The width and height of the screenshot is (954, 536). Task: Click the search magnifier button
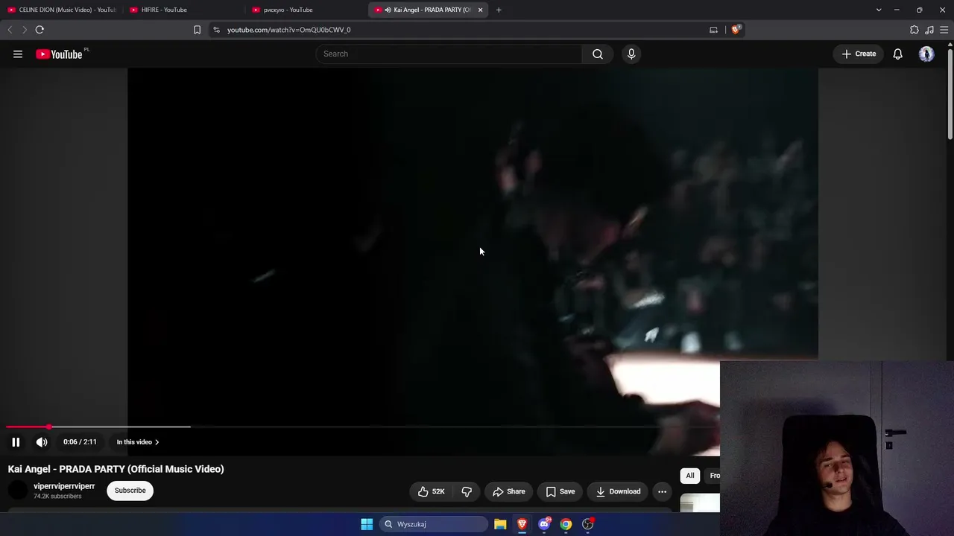point(598,54)
